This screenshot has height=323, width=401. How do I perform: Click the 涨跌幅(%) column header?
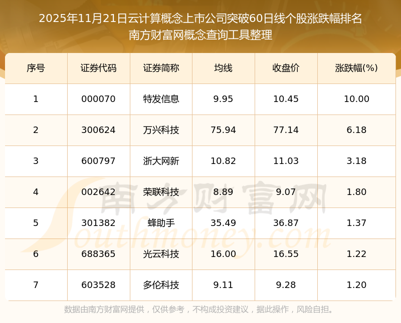point(356,68)
